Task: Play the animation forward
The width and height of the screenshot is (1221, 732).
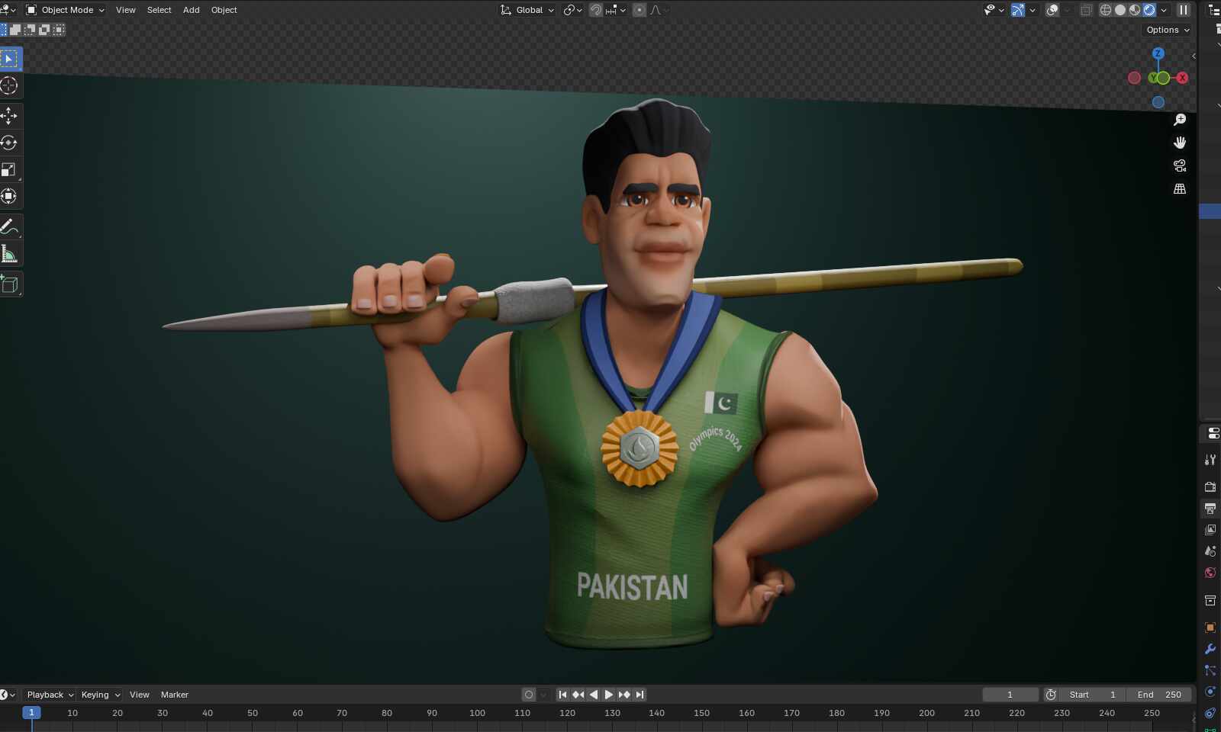Action: click(609, 695)
